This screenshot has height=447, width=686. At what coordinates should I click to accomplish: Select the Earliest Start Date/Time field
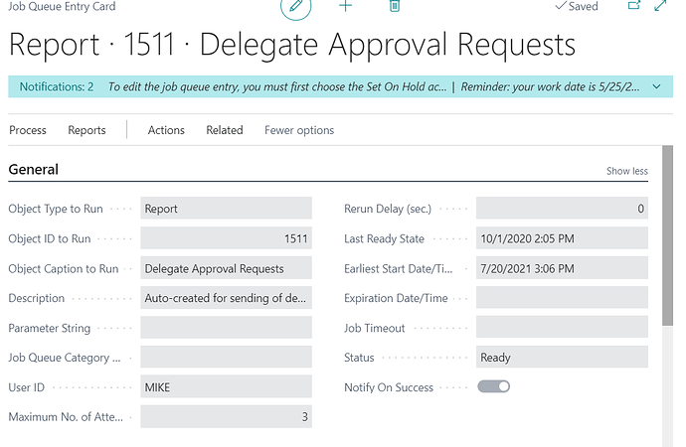[562, 268]
